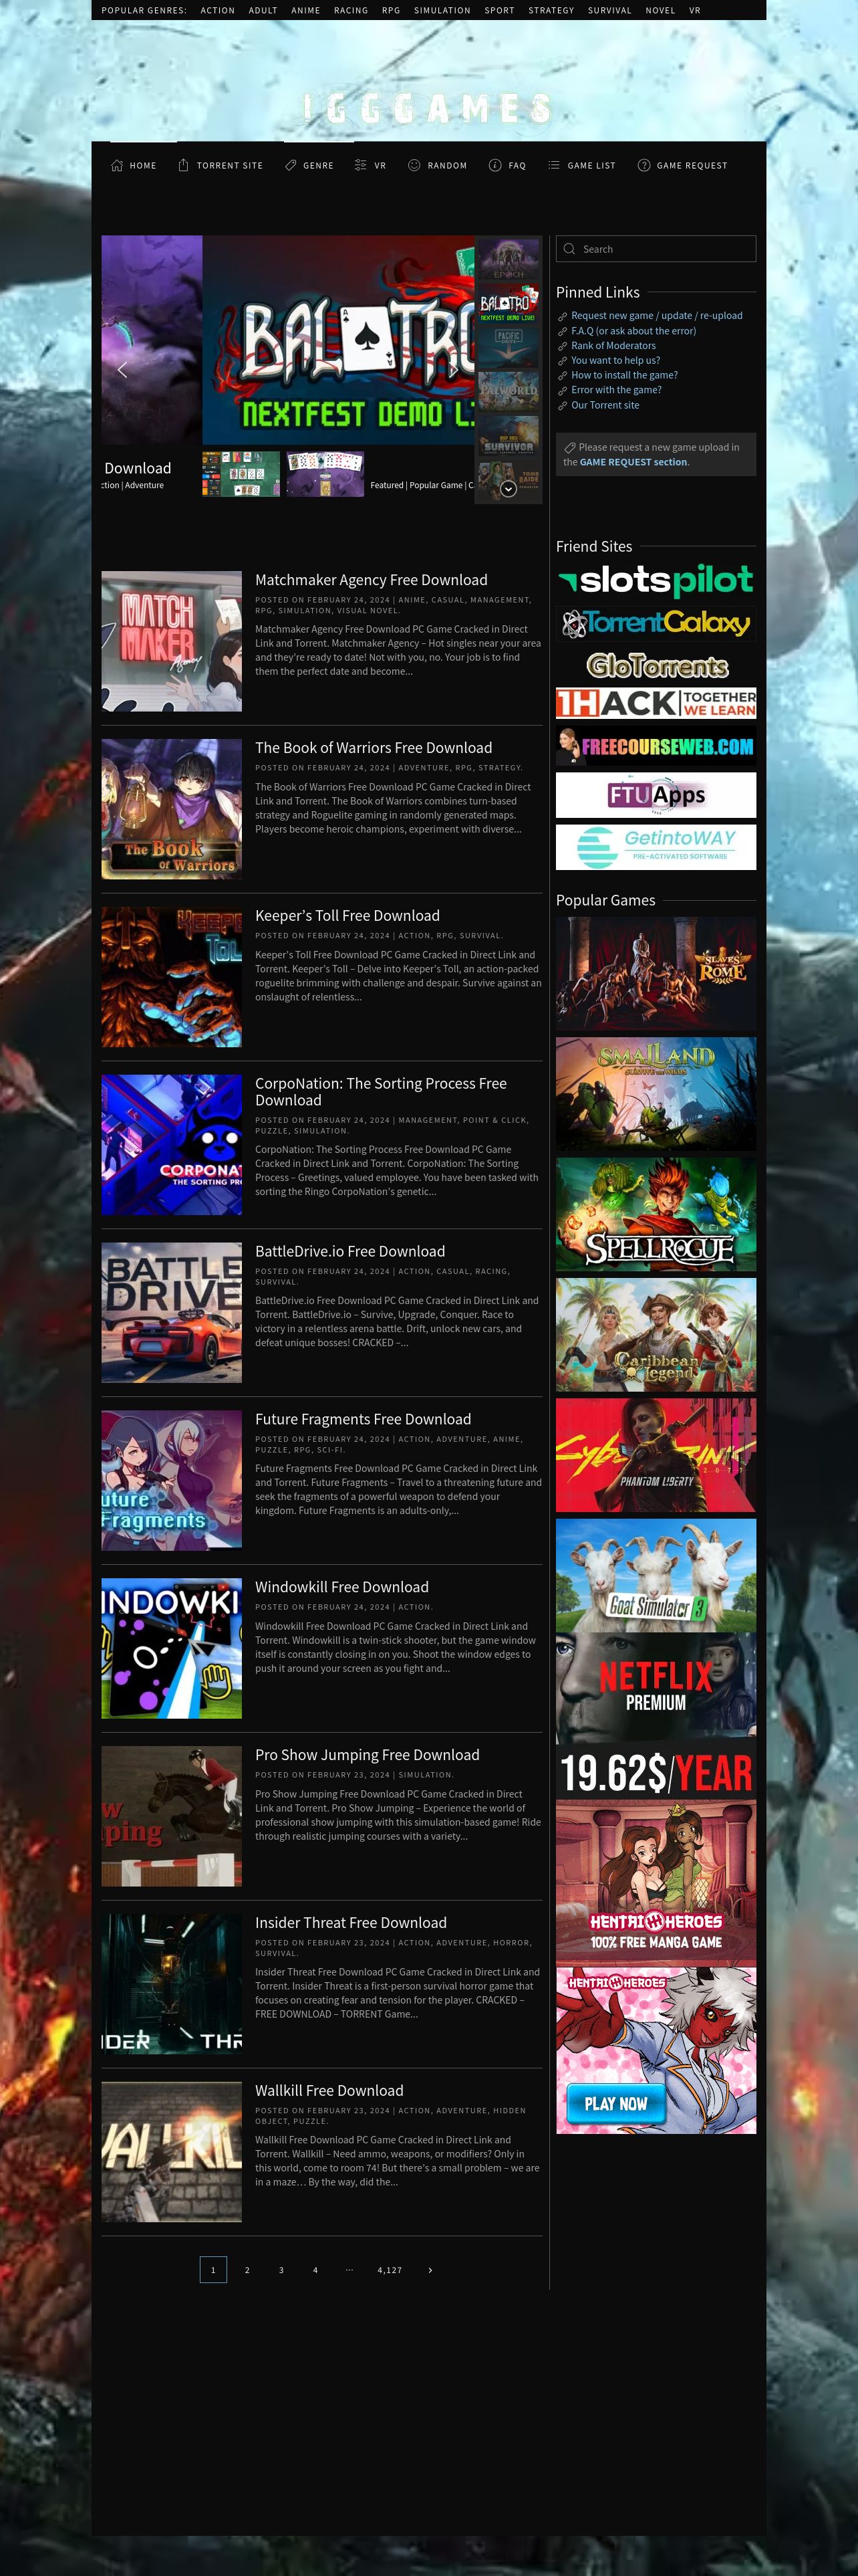
Task: Open SIMULATION in popular genres bar
Action: pos(442,10)
